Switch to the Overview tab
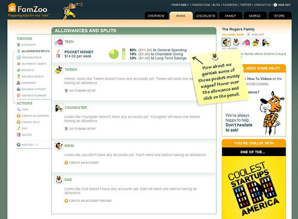 tap(156, 16)
